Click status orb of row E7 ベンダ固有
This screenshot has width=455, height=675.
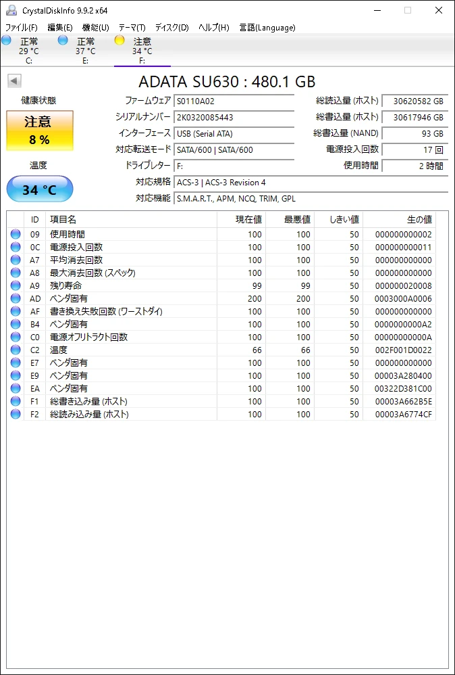click(x=16, y=363)
